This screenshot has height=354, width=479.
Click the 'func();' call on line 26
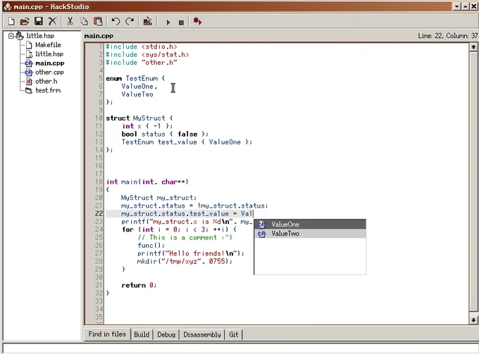(x=151, y=246)
